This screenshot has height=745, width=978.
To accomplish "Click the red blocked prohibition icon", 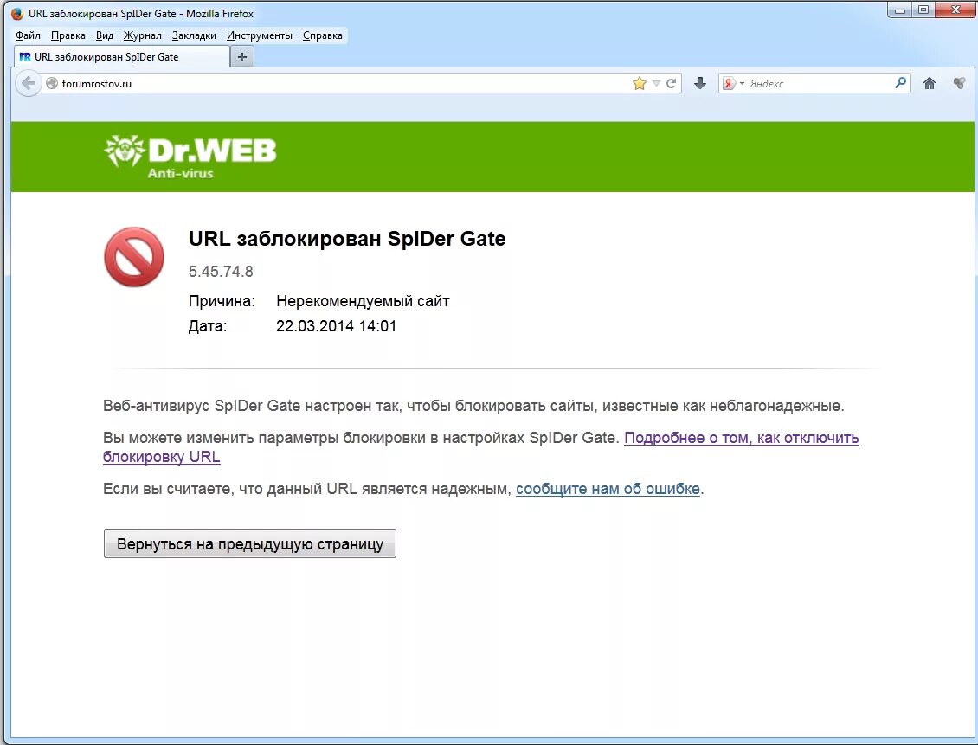I will pyautogui.click(x=134, y=257).
